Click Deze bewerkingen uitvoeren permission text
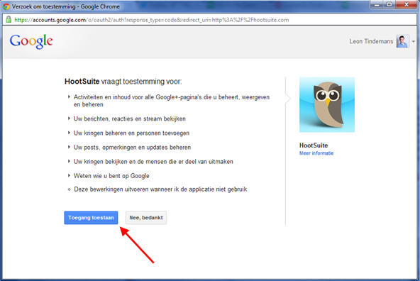 160,189
